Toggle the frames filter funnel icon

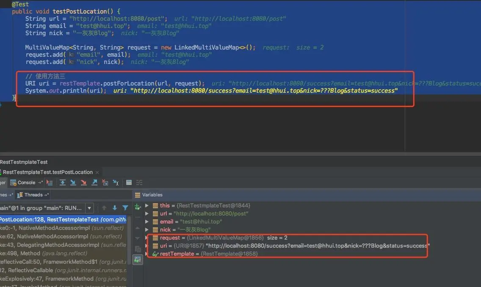coord(125,208)
